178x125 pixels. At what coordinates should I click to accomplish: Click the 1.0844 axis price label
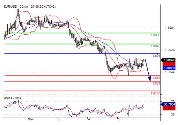(x=170, y=72)
